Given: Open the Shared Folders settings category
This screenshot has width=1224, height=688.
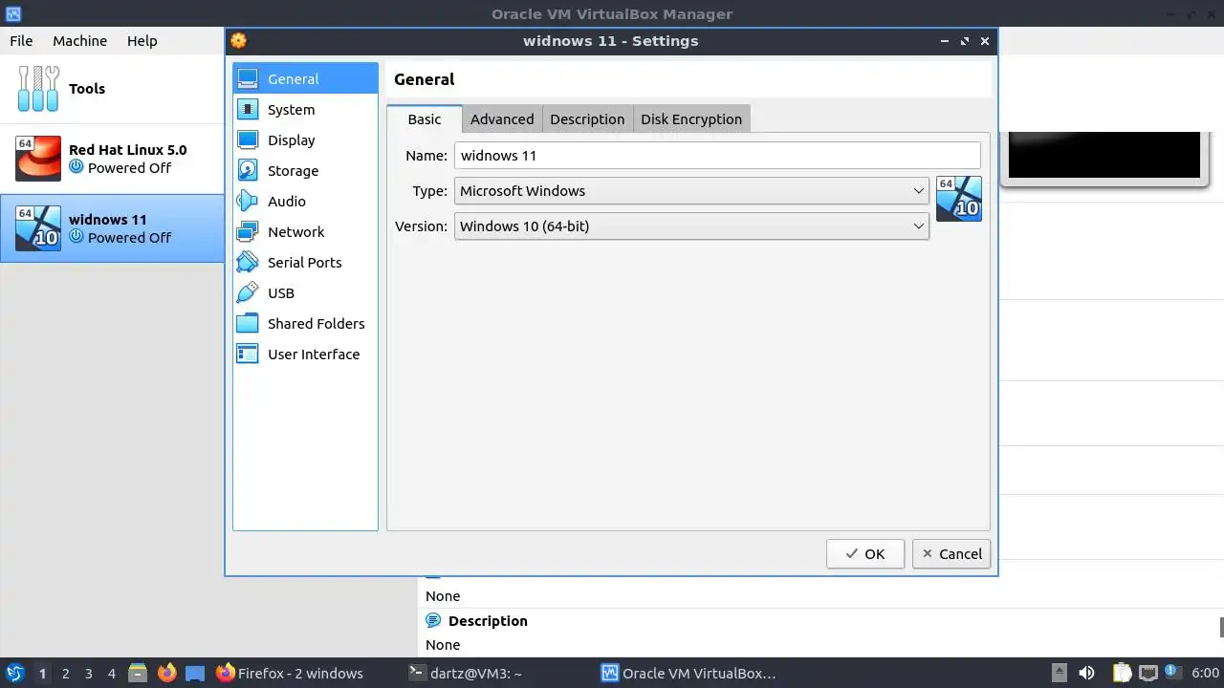Looking at the screenshot, I should pyautogui.click(x=305, y=324).
